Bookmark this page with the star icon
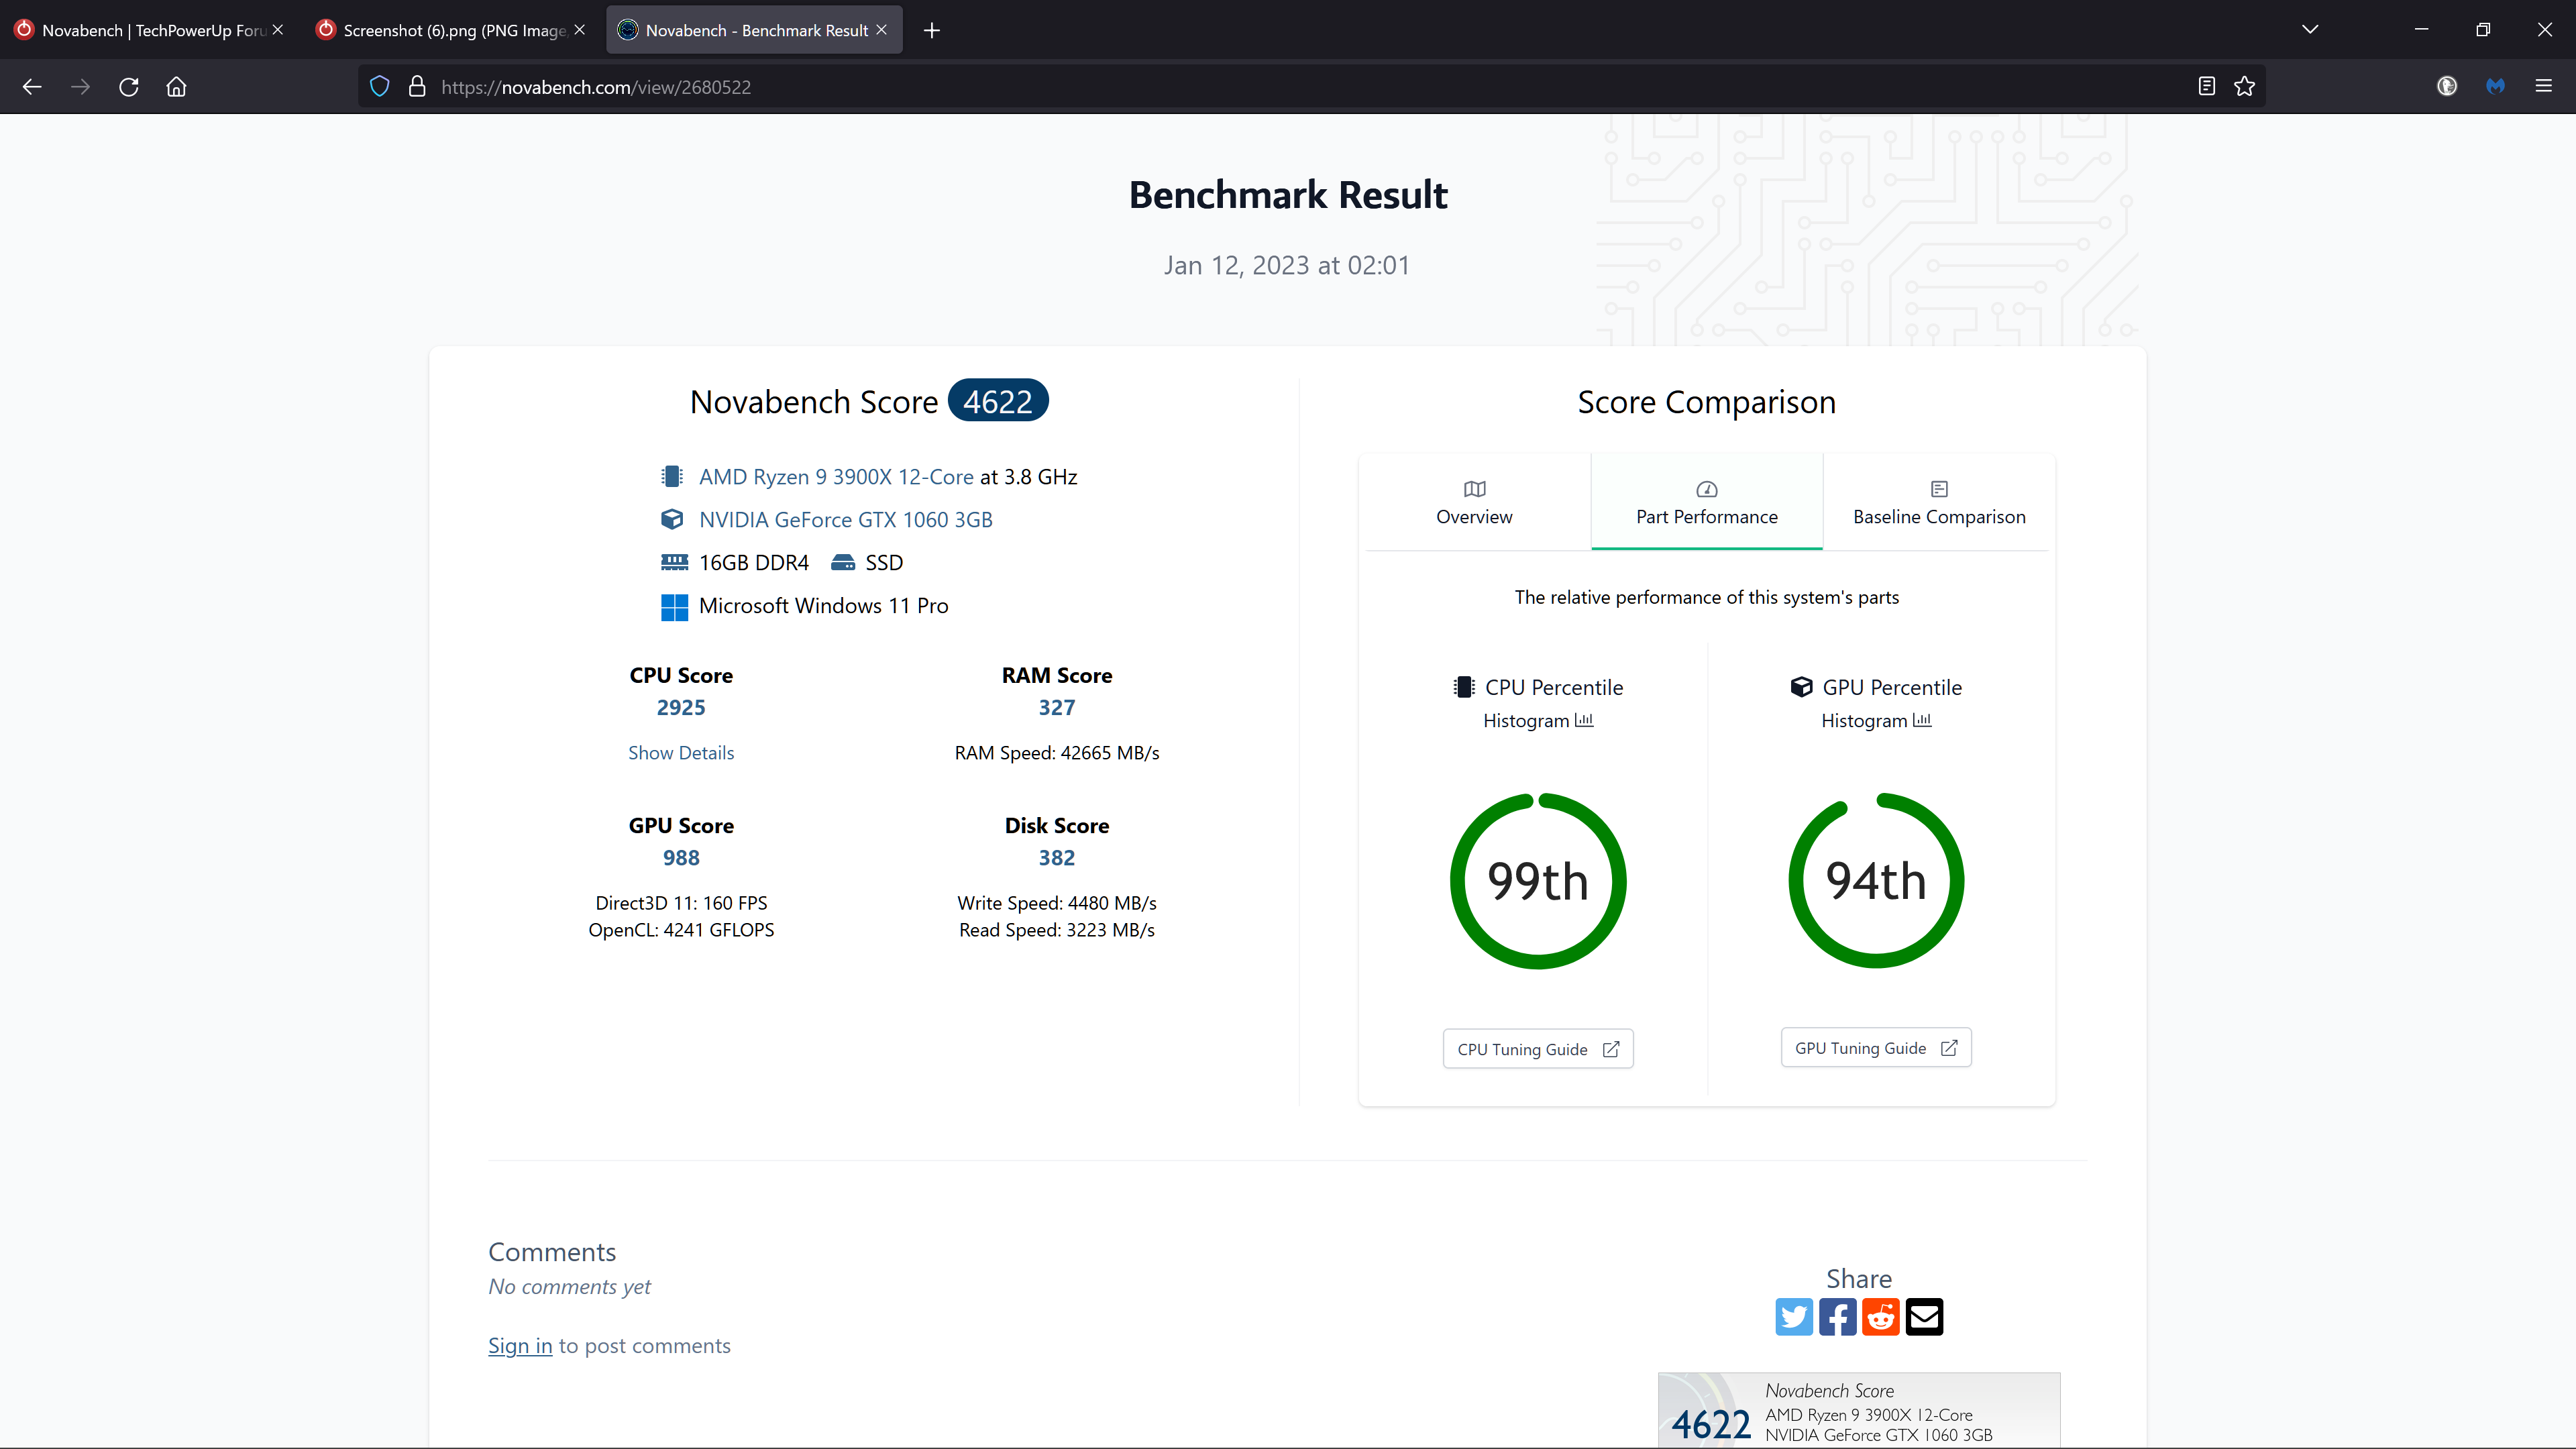Screen dimensions: 2576x1449 click(x=2244, y=87)
